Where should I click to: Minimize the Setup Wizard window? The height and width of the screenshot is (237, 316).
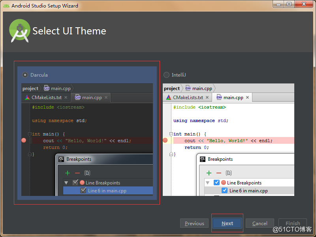pos(278,4)
